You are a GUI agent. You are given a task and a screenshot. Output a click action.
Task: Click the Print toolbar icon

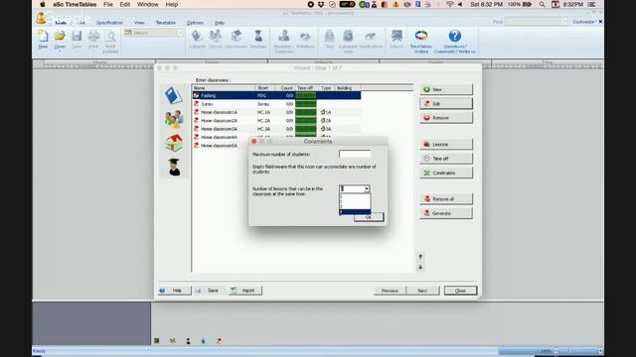click(x=93, y=39)
